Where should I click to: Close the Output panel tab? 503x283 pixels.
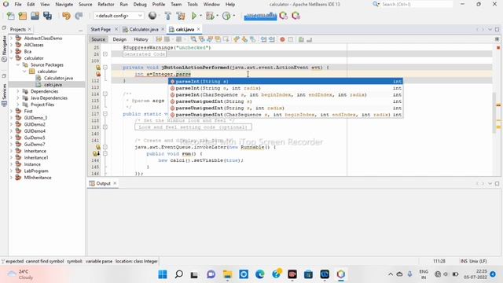pos(115,183)
